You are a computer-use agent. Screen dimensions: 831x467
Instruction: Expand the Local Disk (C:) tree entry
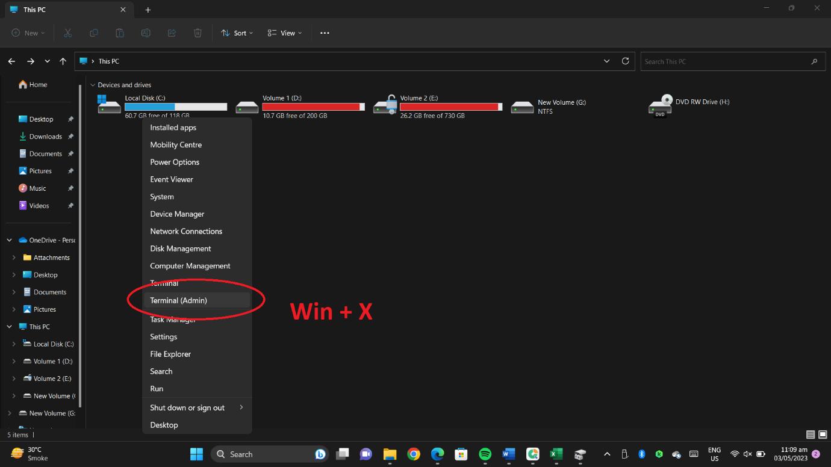pos(15,344)
